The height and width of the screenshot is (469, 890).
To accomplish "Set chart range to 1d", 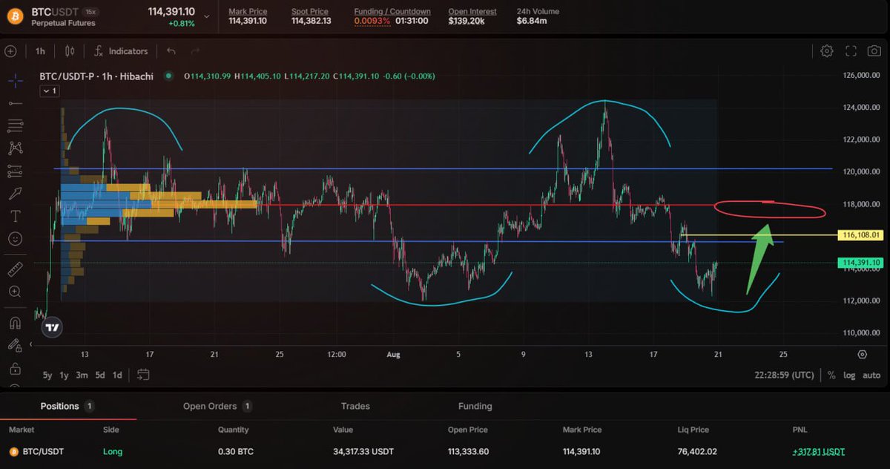I will pos(117,375).
